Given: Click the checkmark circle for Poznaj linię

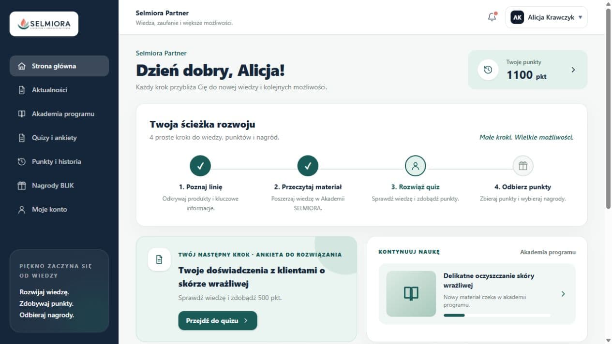Looking at the screenshot, I should tap(200, 166).
